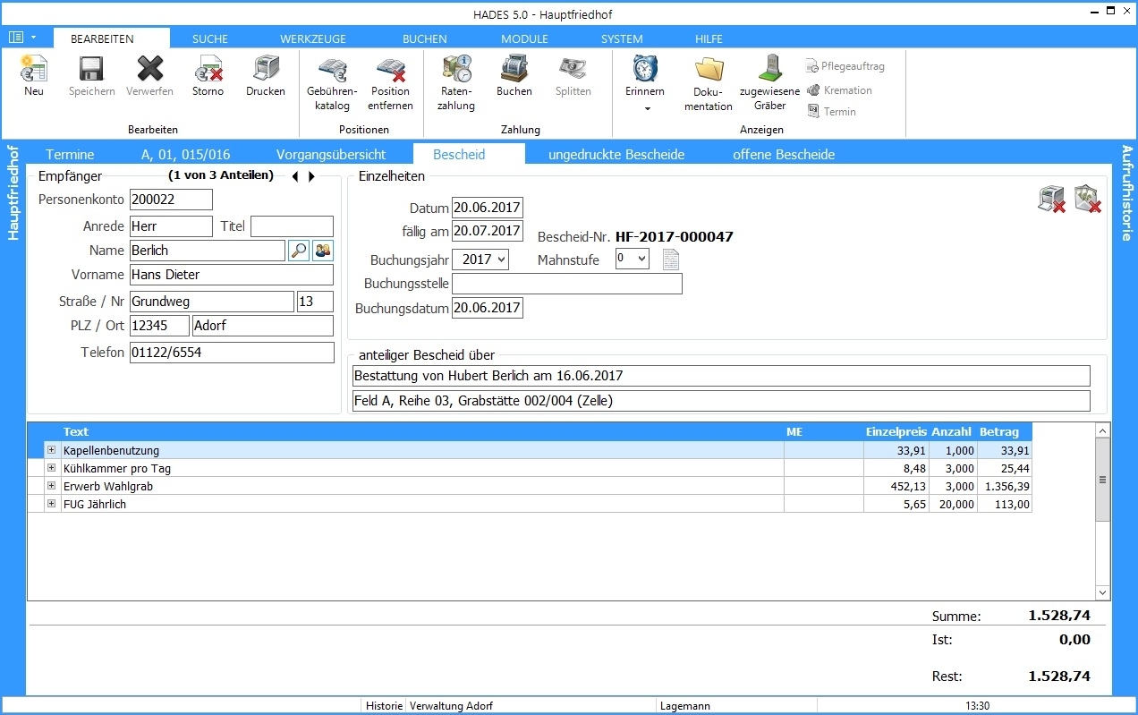Click magnifier search icon beside Name field

click(299, 251)
